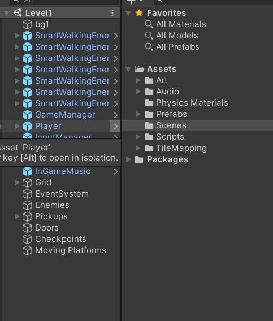This screenshot has height=321, width=273.
Task: Expand the Pickups object children
Action: pyautogui.click(x=17, y=216)
